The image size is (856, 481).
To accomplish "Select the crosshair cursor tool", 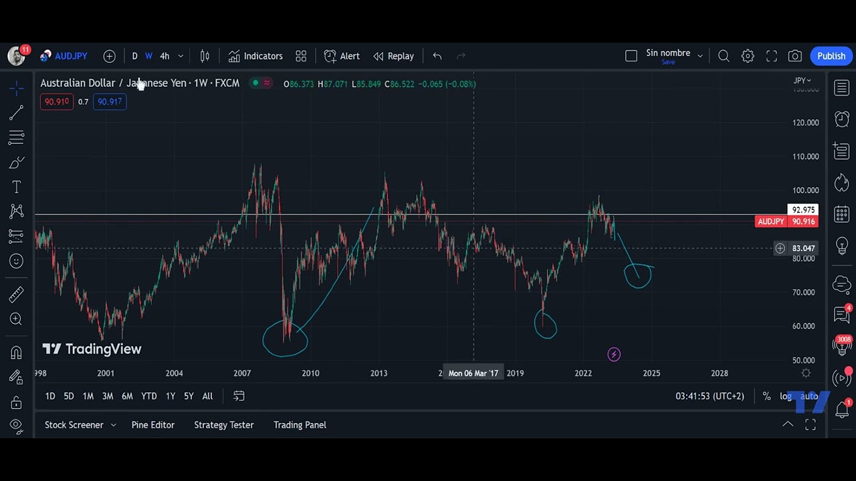I will (17, 88).
